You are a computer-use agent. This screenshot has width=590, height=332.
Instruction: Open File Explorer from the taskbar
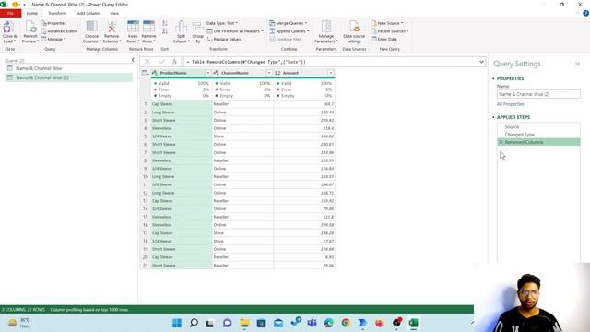pos(244,323)
